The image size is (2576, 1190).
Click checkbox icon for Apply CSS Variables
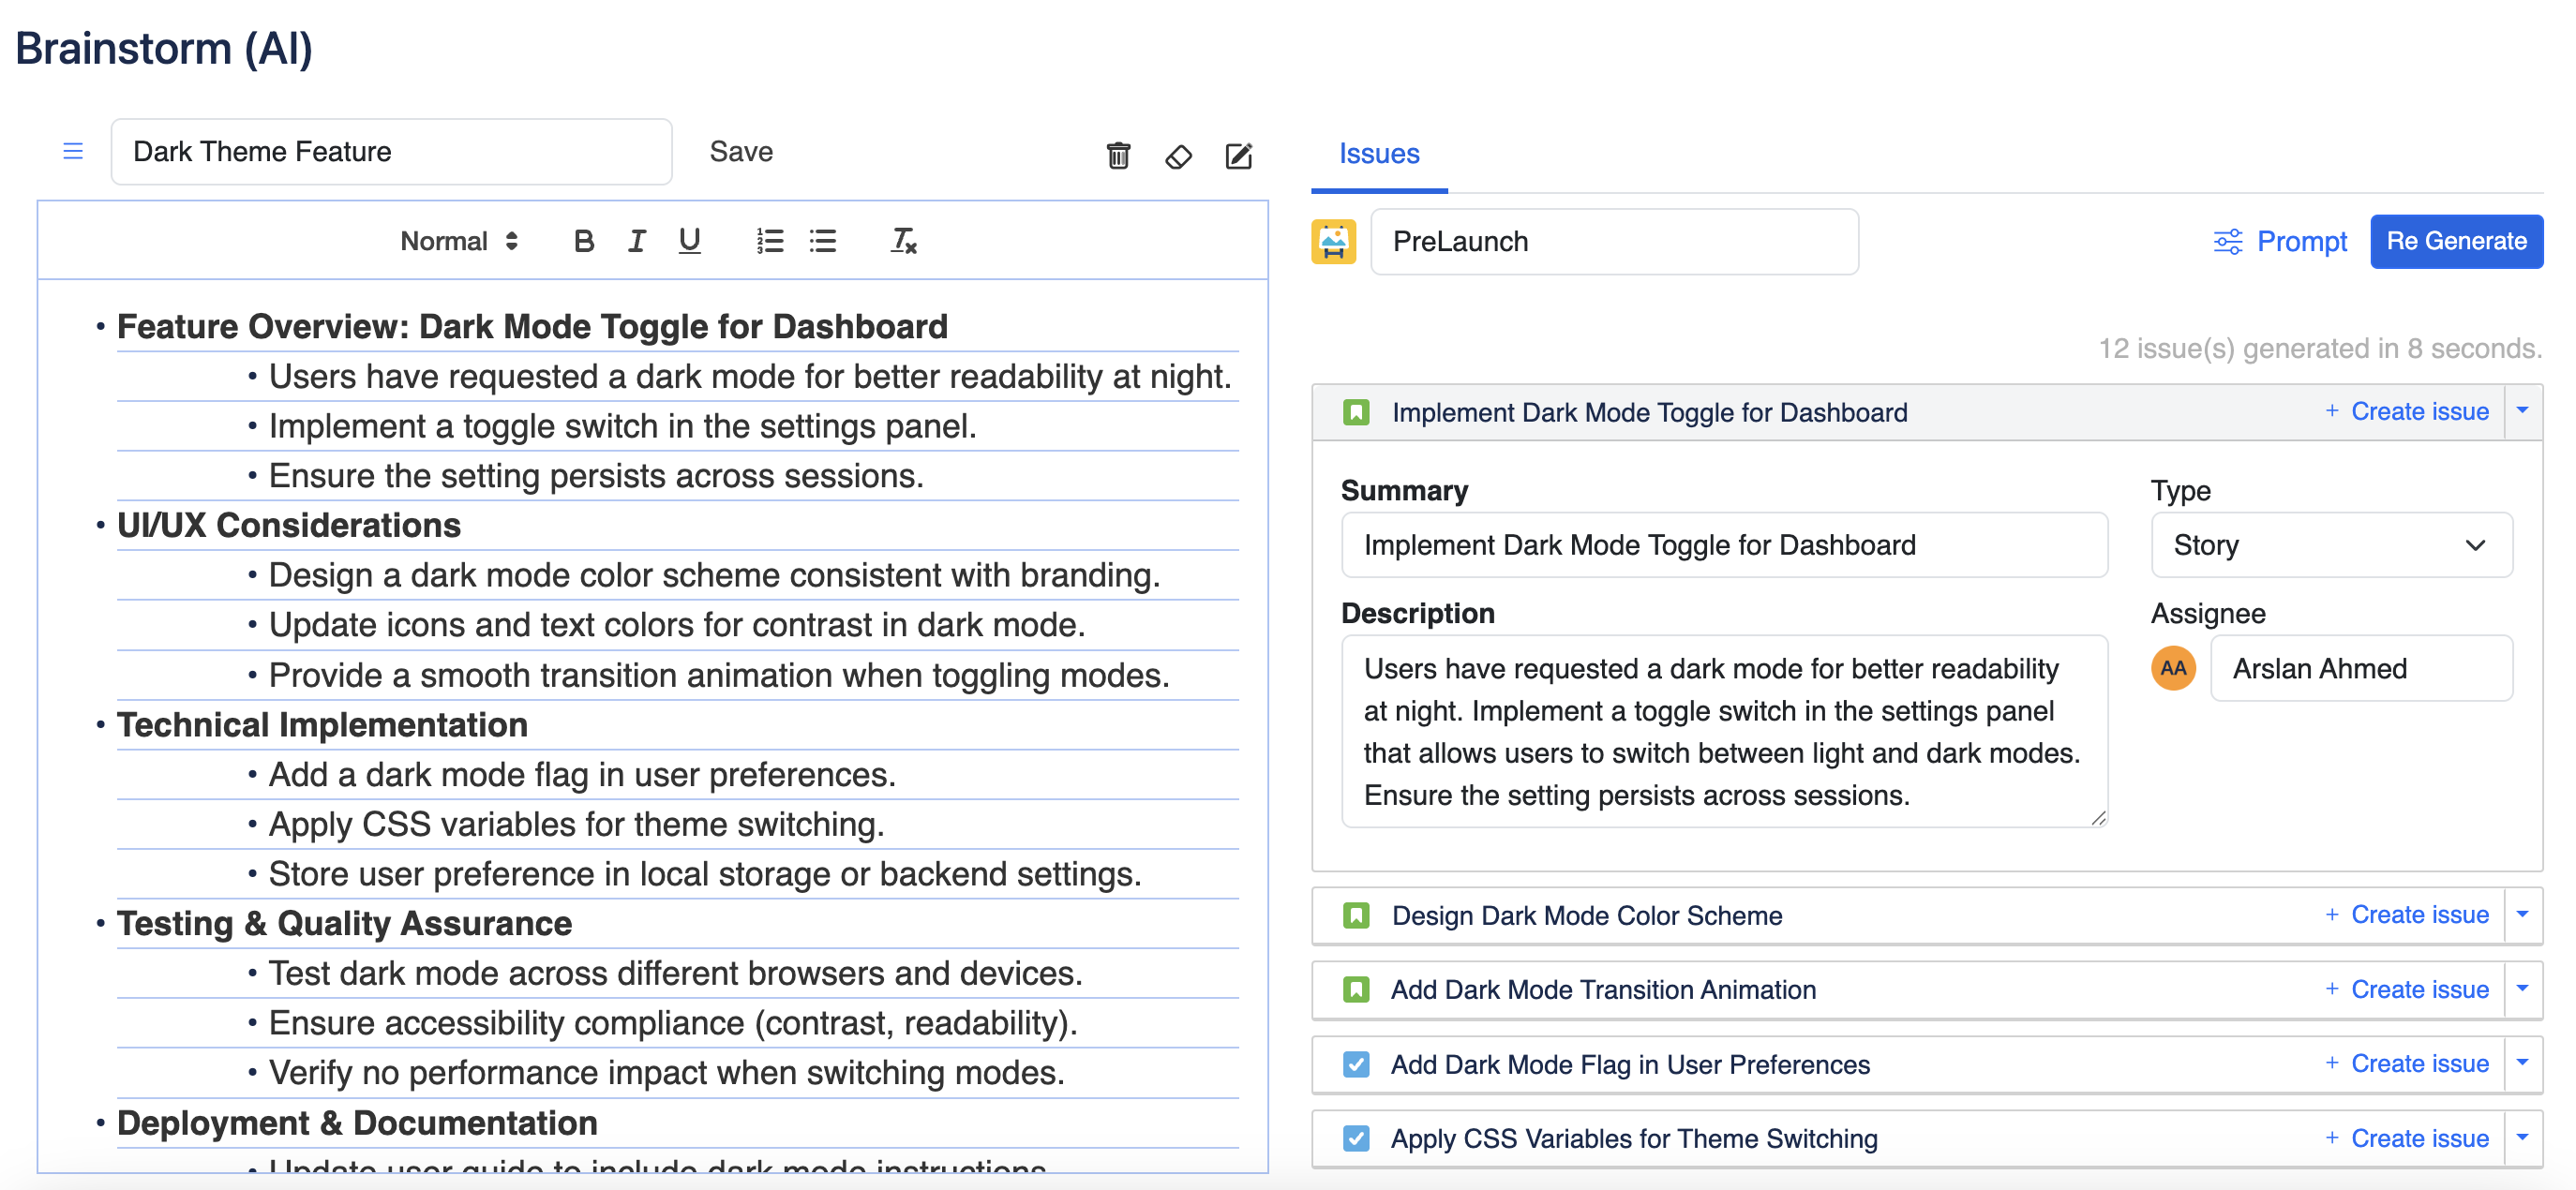pyautogui.click(x=1356, y=1138)
